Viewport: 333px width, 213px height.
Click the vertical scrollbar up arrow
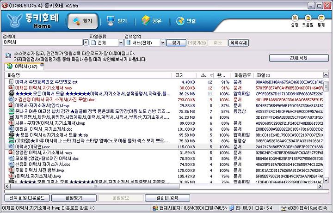pyautogui.click(x=326, y=75)
